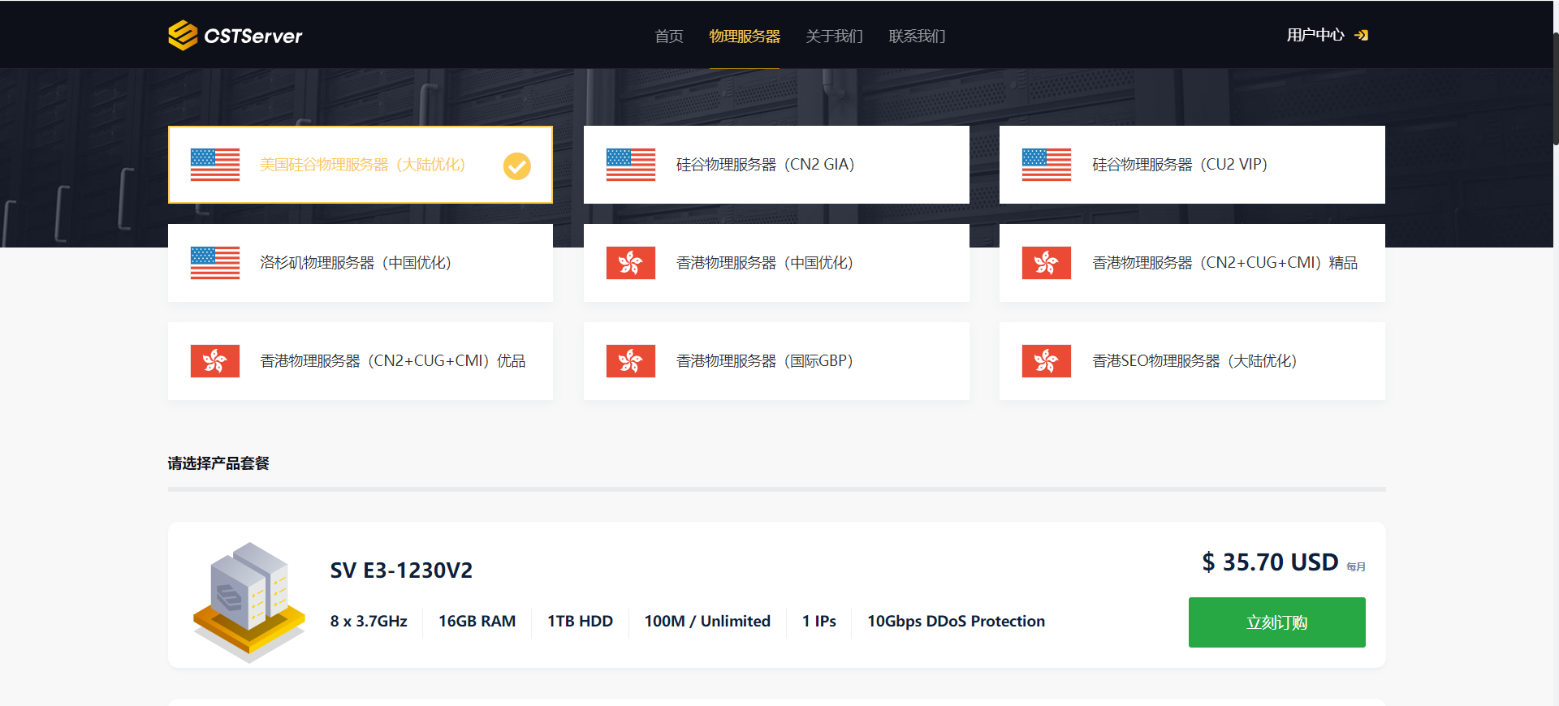
Task: Click the SV E3-1230V2 product title
Action: click(x=401, y=570)
